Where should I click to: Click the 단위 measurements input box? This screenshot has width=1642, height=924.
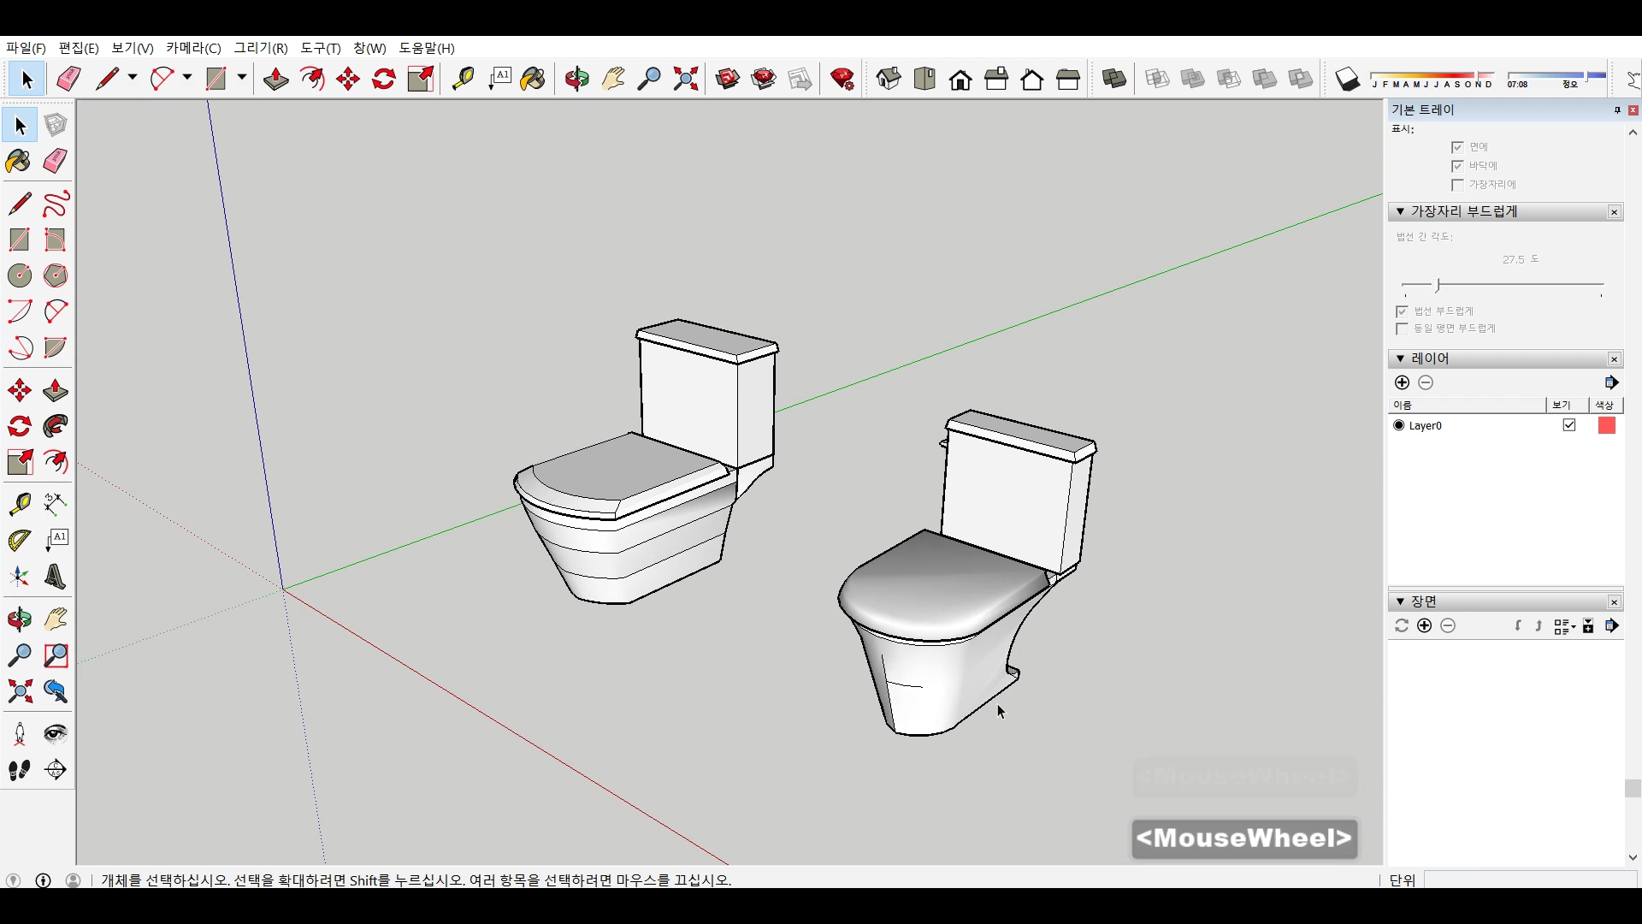pos(1529,880)
